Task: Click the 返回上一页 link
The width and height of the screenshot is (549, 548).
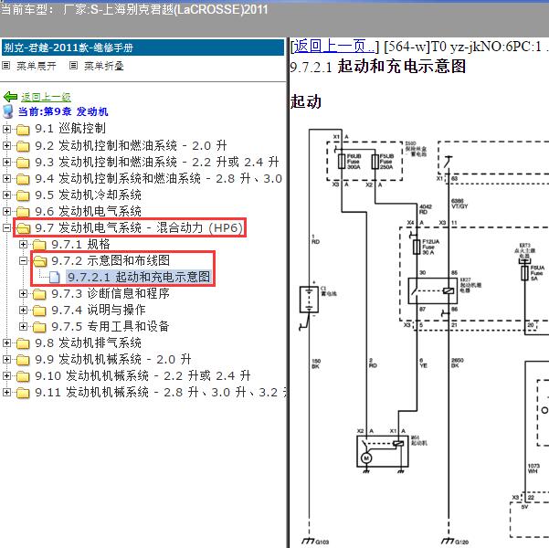Action: coord(334,47)
